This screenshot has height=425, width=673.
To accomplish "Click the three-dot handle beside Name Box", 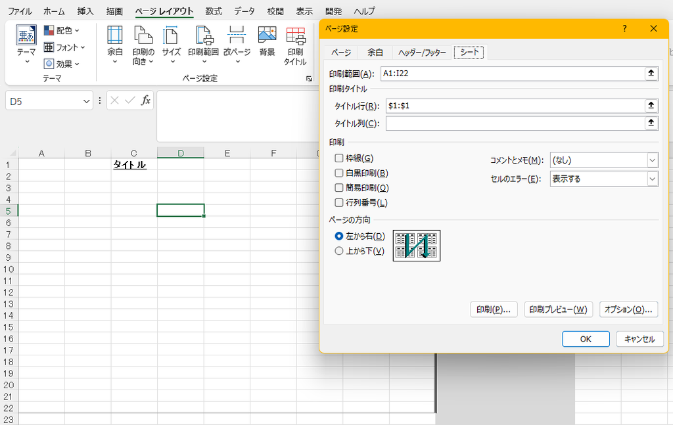I will 100,101.
